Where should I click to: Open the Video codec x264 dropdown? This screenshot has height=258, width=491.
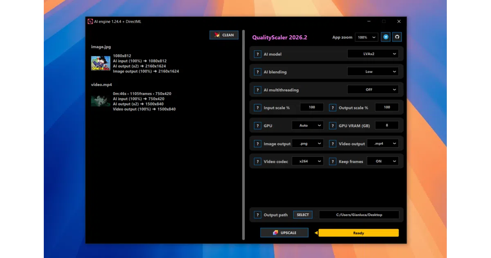coord(308,161)
